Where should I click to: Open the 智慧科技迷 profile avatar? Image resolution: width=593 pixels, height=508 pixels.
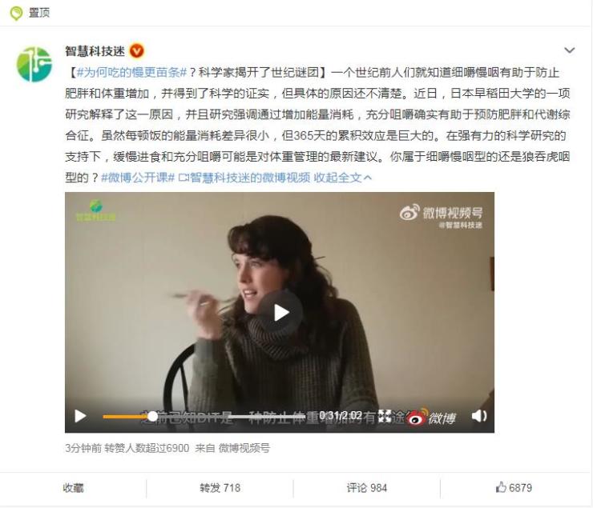[x=34, y=64]
